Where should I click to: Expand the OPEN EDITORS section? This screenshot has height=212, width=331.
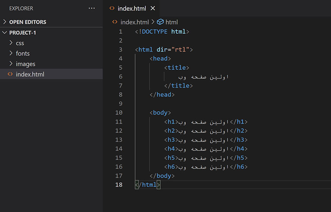coord(5,22)
